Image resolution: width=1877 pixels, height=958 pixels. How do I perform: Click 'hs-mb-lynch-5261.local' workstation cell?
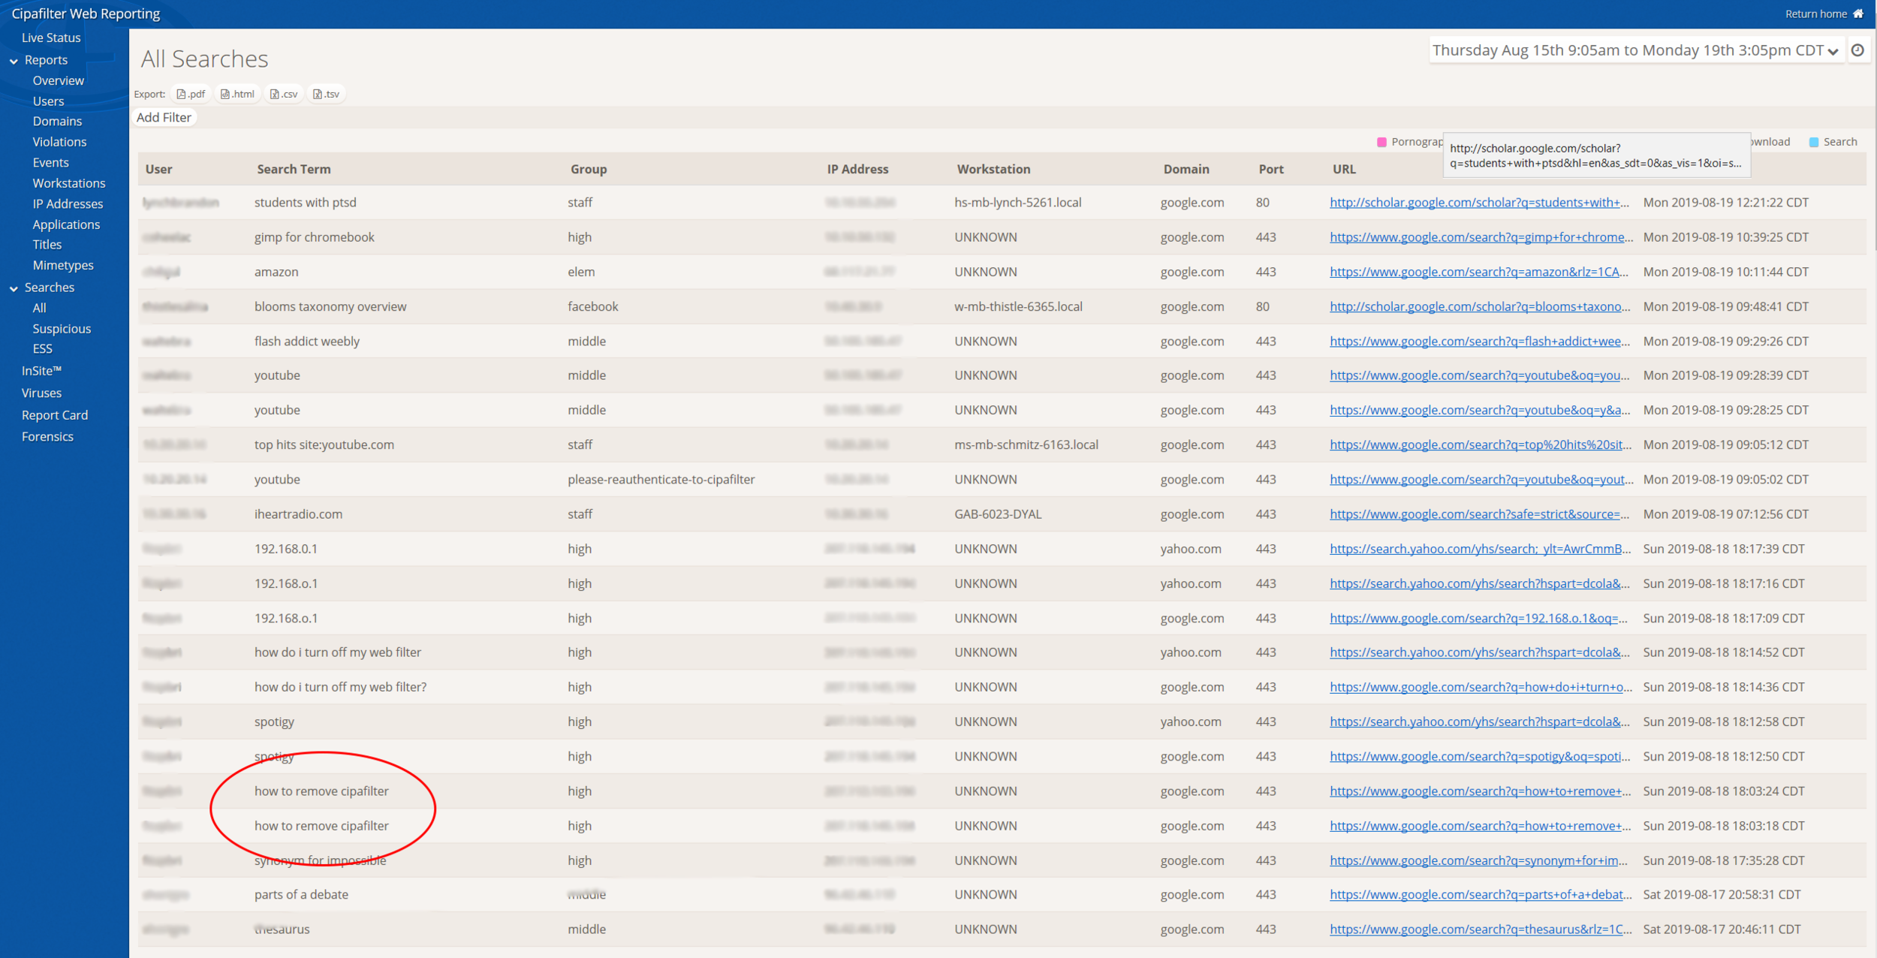[1017, 202]
